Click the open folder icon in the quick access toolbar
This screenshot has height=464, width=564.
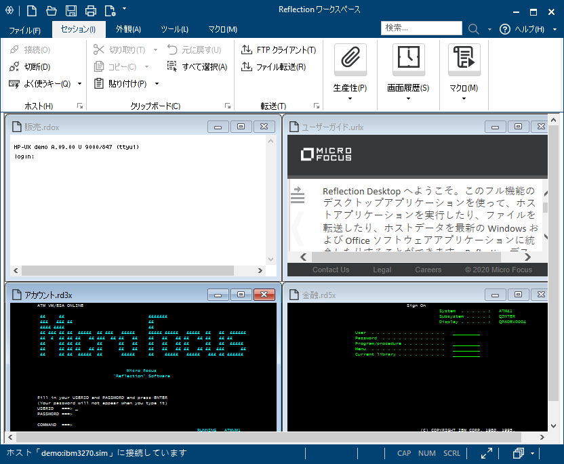coord(52,11)
